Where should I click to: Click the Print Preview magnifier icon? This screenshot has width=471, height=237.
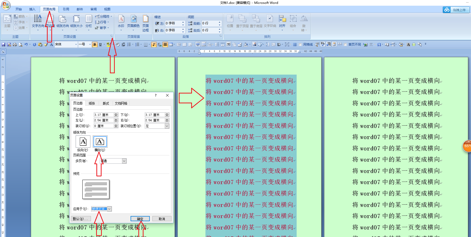coord(20,45)
